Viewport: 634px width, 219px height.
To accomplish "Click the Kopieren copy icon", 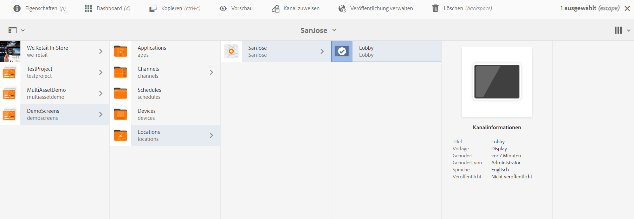I will (153, 8).
